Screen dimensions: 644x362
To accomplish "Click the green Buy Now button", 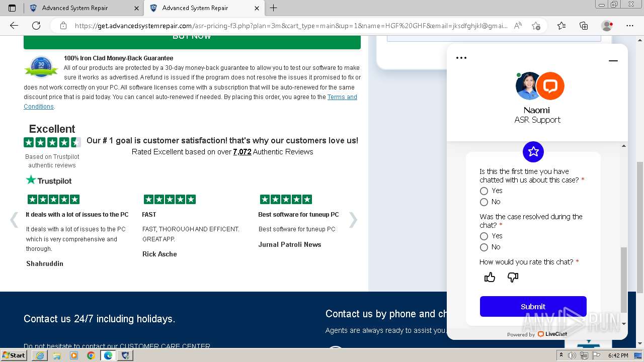I will (192, 42).
